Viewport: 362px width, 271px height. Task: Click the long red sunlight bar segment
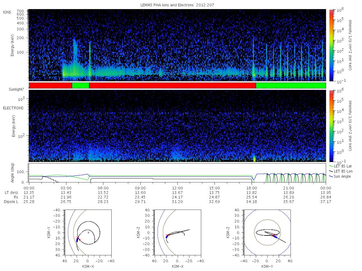tap(173, 86)
